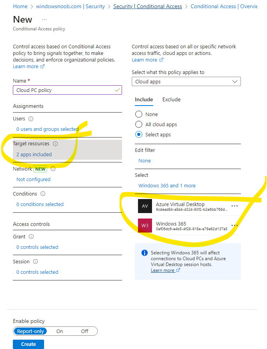Set Enable policy to Off

pyautogui.click(x=85, y=331)
